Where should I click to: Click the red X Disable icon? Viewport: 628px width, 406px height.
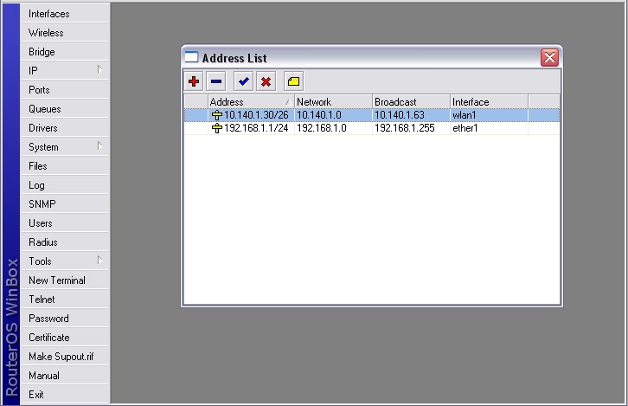(266, 81)
